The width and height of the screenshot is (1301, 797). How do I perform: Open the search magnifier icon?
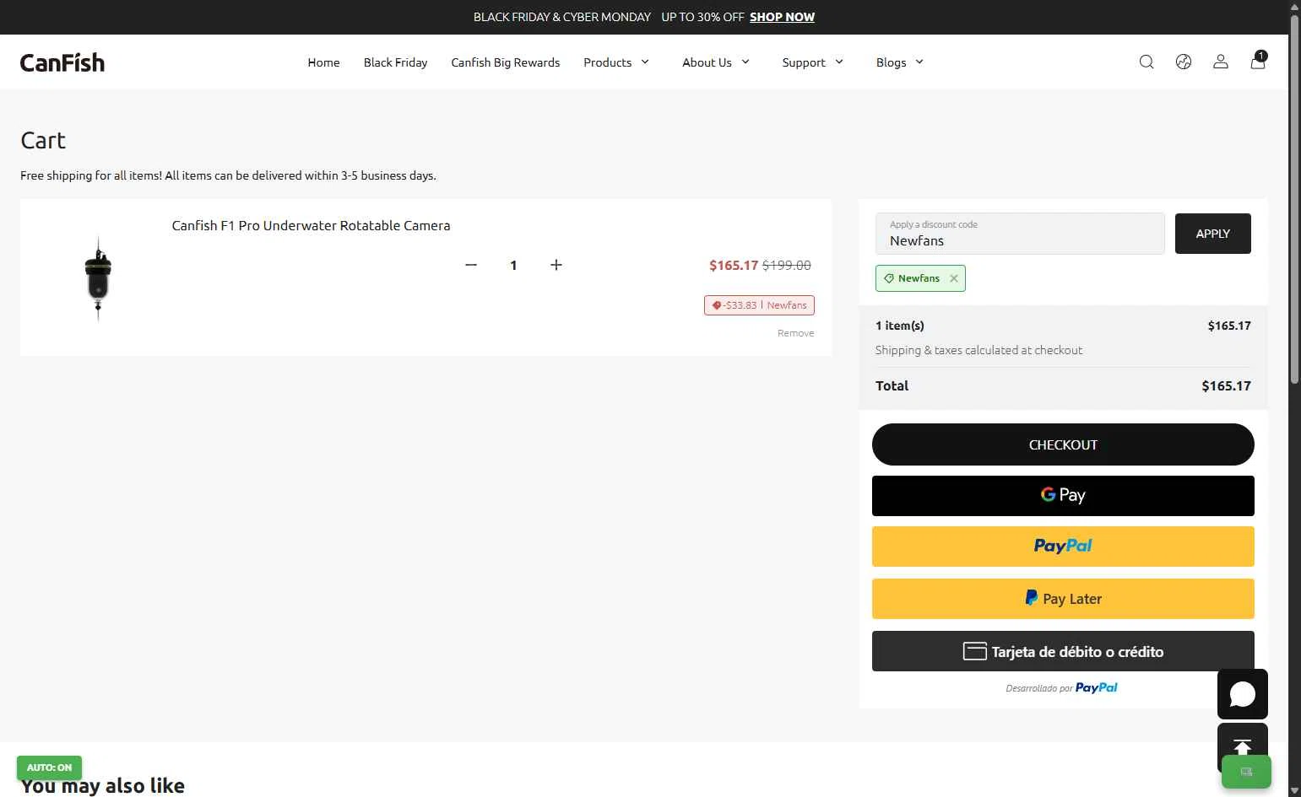coord(1147,62)
